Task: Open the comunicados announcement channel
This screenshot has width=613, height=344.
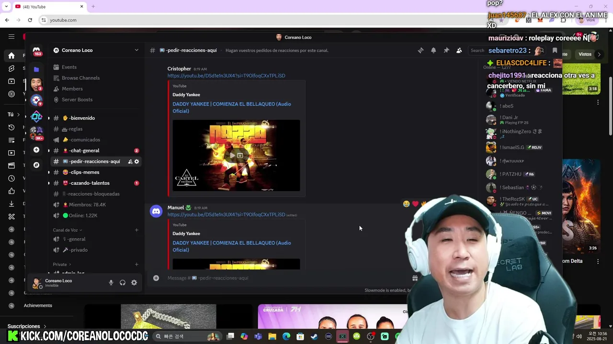Action: pos(96,140)
